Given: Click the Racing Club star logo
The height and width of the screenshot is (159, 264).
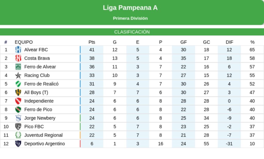Looking at the screenshot, I should 18,75.
